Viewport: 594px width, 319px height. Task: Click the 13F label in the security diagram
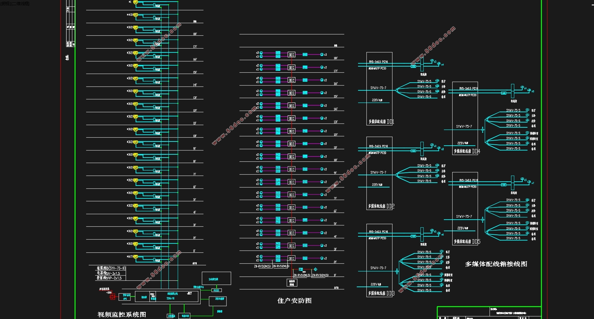(x=336, y=122)
